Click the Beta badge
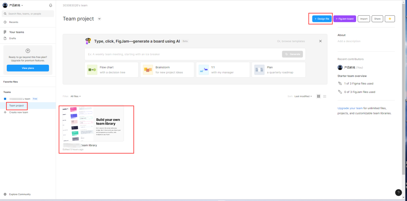Screen dimensions: 407x201 click(x=185, y=41)
